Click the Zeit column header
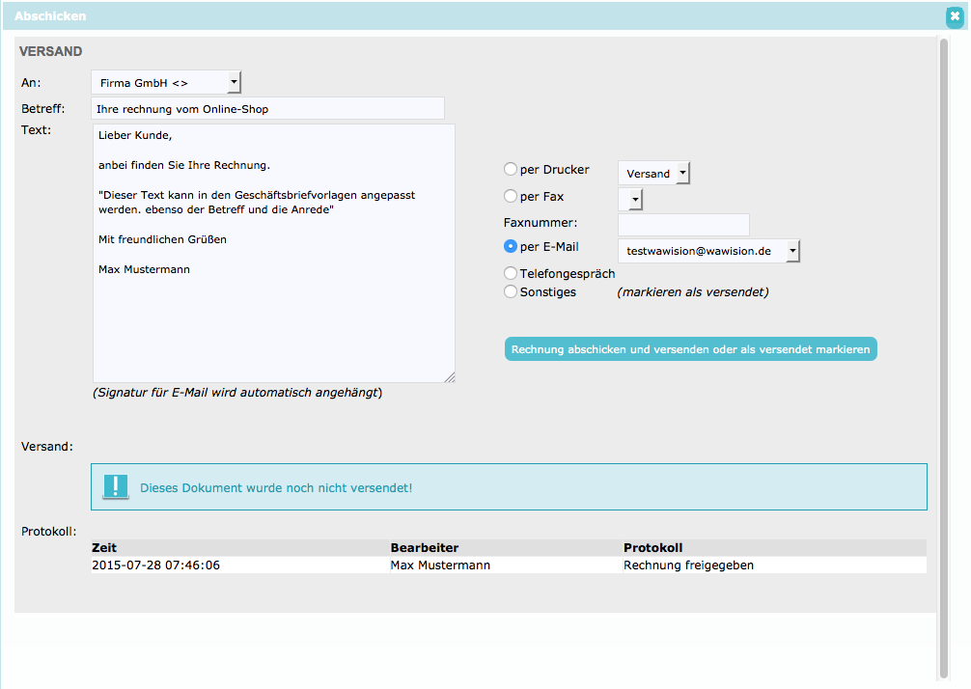 [104, 547]
